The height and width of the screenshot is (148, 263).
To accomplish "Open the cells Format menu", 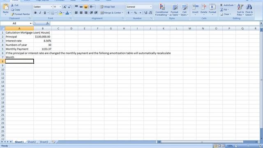I will click(212, 10).
